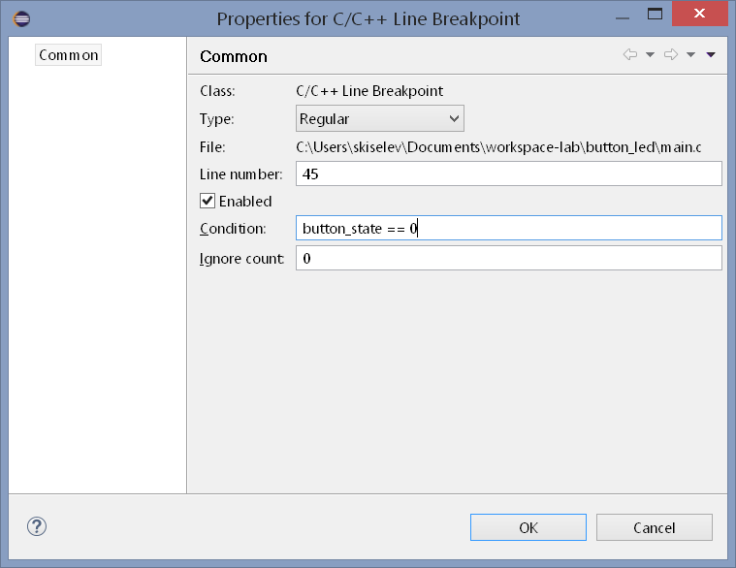The image size is (736, 568).
Task: Click the C/C++ Line Breakpoint class value
Action: click(x=369, y=91)
